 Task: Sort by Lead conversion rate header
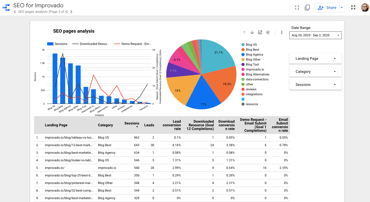coord(172,125)
